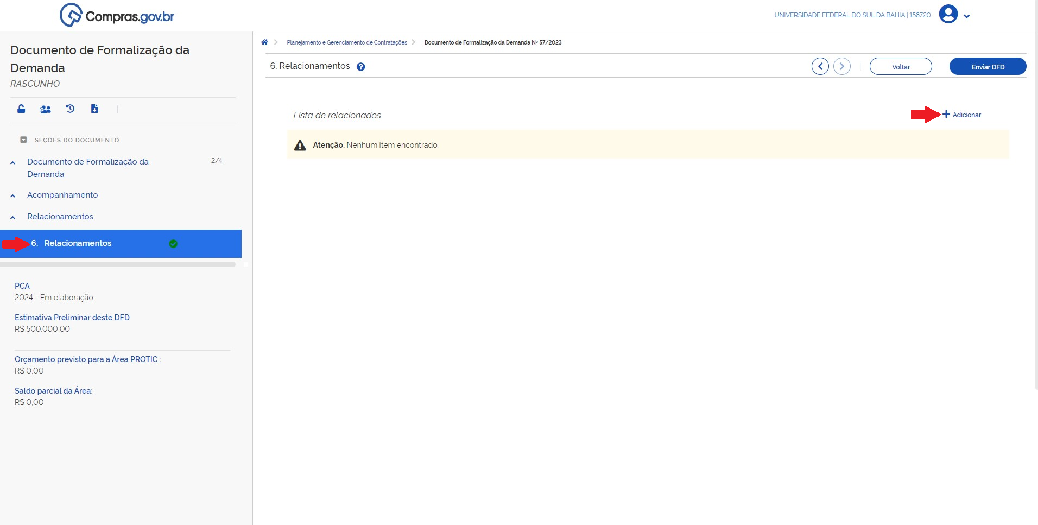Click the Compras.gov.br logo

click(117, 15)
